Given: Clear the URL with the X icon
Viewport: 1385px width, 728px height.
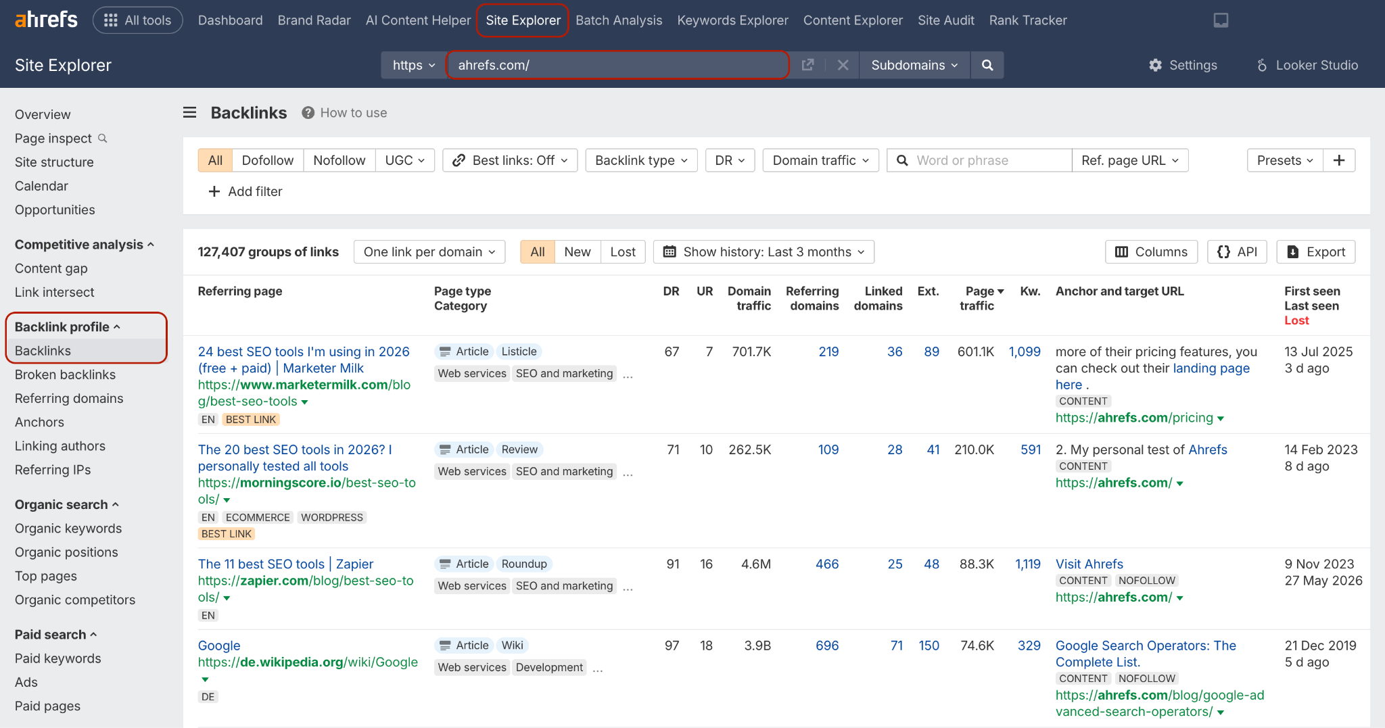Looking at the screenshot, I should tap(843, 65).
